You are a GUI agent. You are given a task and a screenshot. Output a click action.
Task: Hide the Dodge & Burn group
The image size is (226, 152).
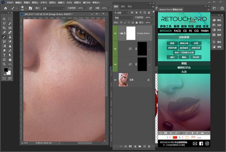tap(115, 33)
